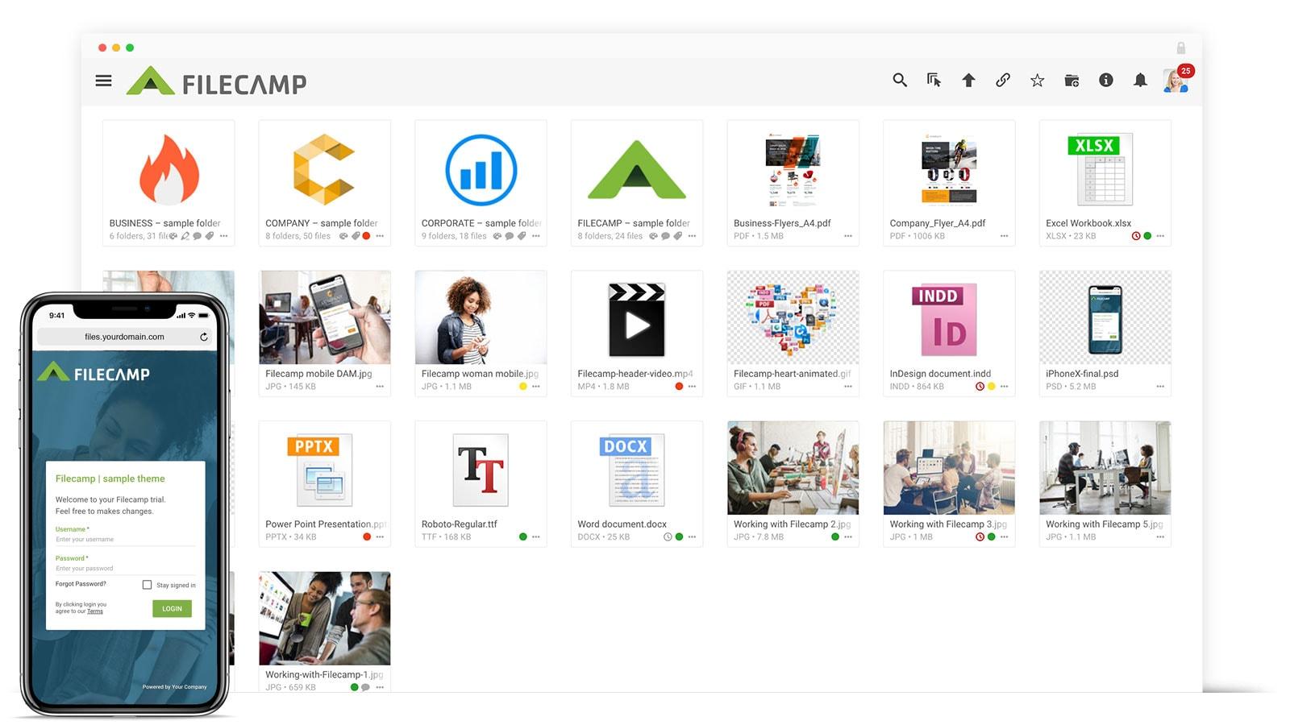Click the share link chain icon
The width and height of the screenshot is (1290, 725).
point(1003,80)
